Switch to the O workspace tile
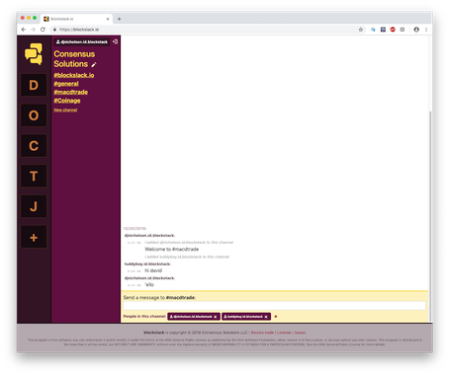 coord(34,115)
